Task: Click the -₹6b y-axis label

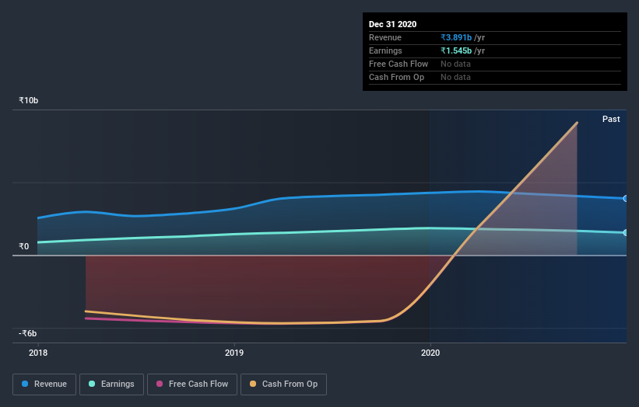Action: pyautogui.click(x=27, y=333)
